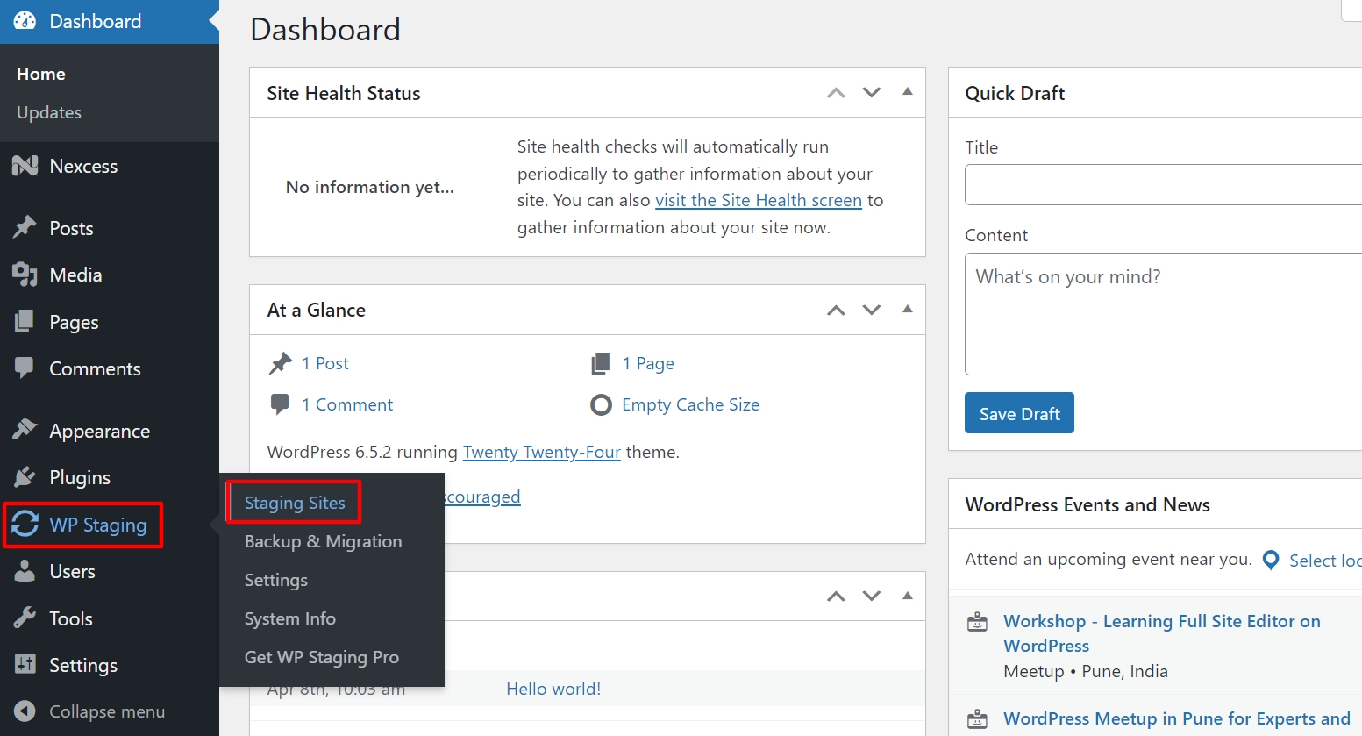
Task: Open the WP Staging menu
Action: 97,525
